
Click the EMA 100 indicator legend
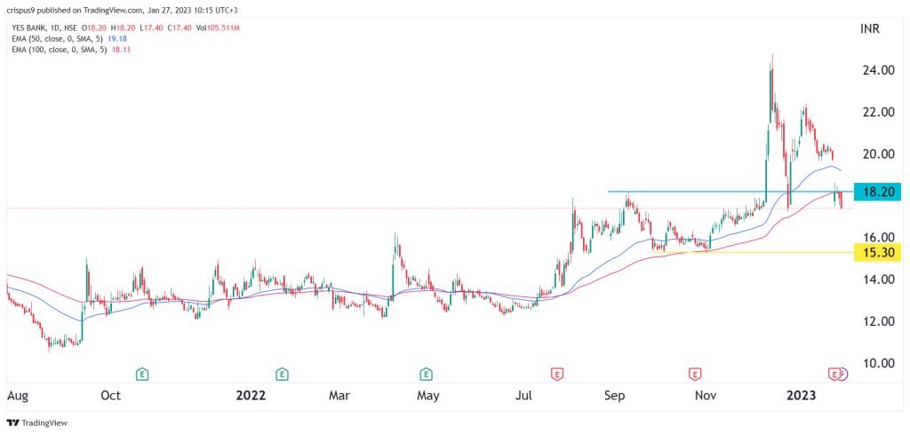pos(69,49)
